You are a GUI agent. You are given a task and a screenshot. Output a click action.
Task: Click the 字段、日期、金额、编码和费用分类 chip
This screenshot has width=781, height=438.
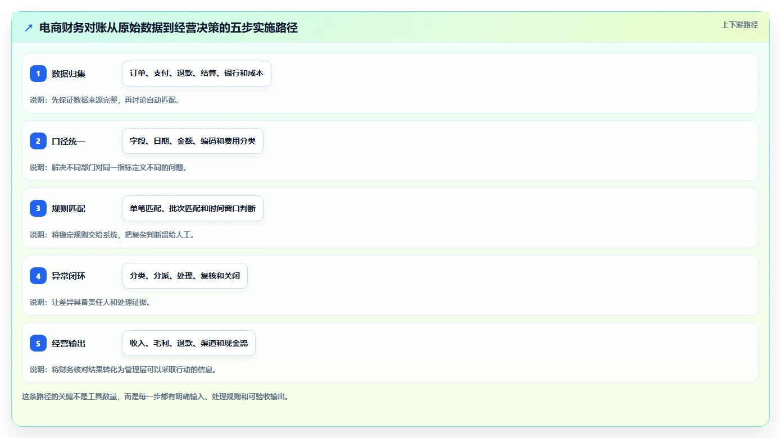(x=193, y=141)
